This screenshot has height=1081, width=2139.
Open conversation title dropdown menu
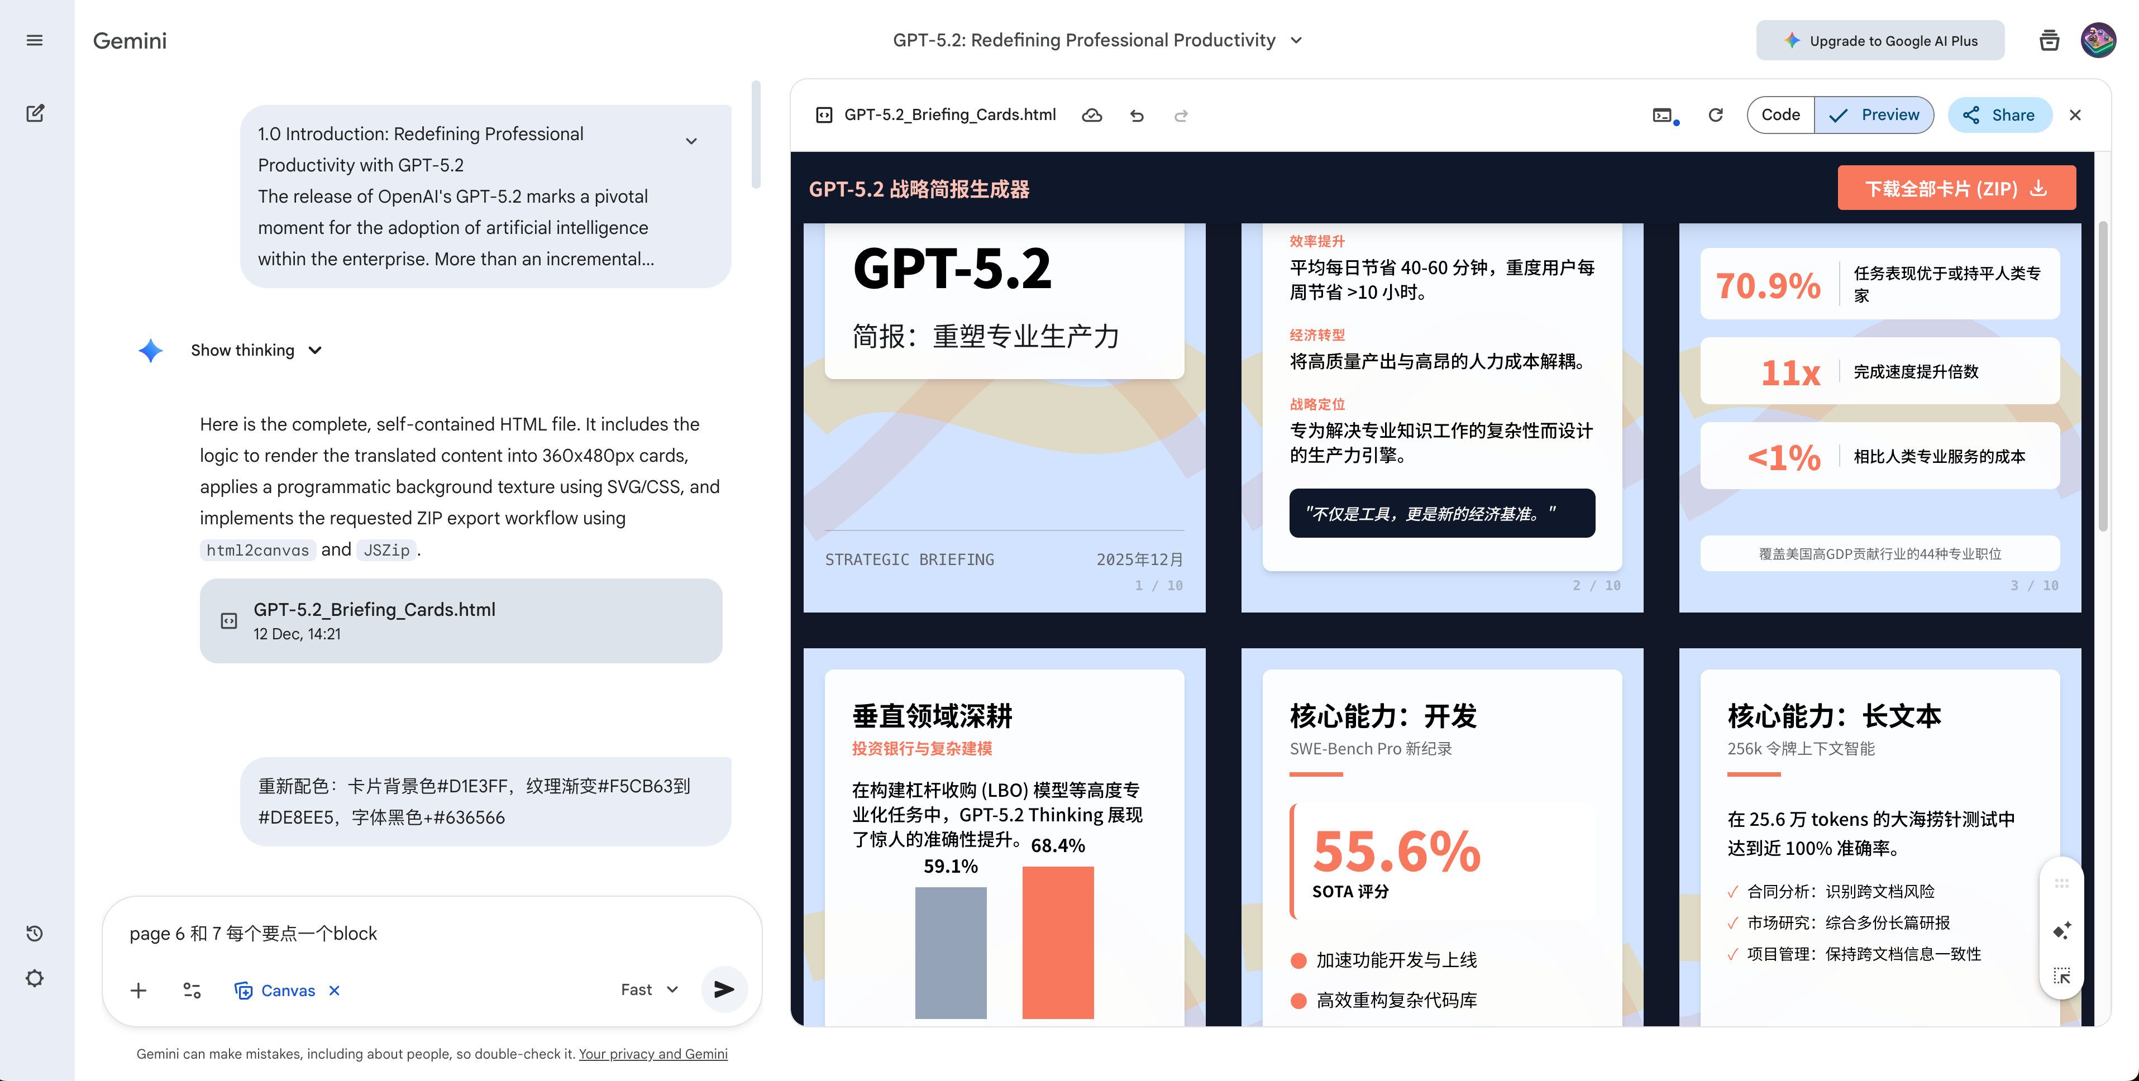click(1297, 40)
